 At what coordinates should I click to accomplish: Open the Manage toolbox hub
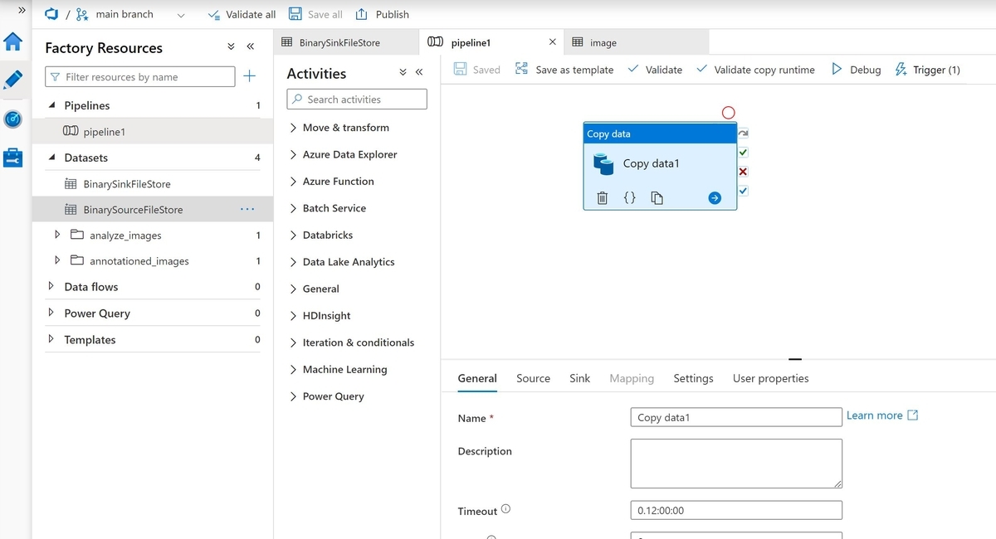coord(13,158)
